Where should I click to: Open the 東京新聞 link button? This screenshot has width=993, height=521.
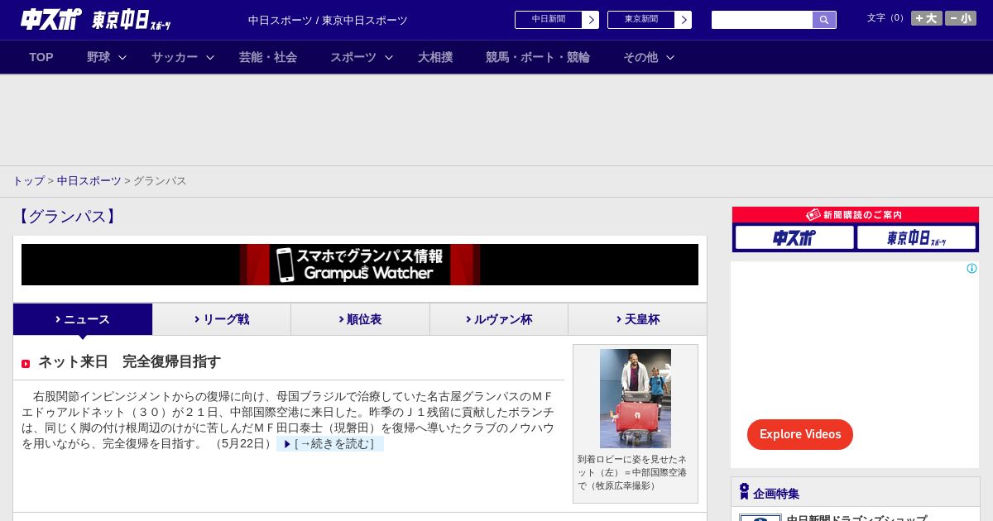coord(641,20)
